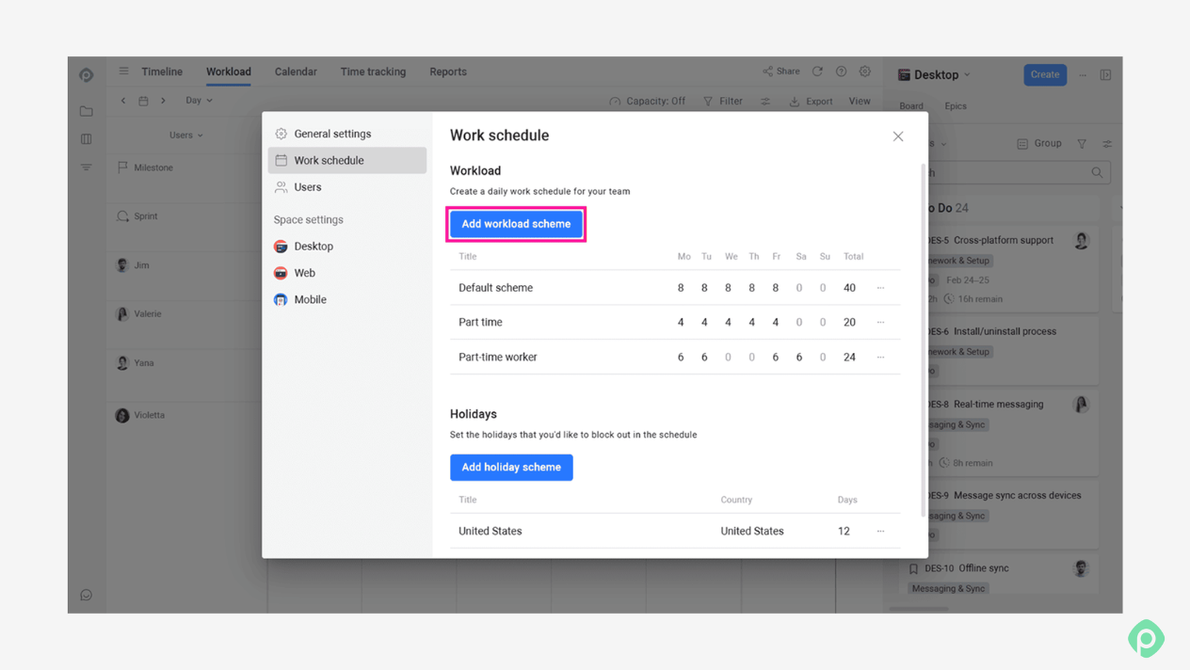This screenshot has height=670, width=1190.
Task: Open more options for Default scheme
Action: point(880,288)
